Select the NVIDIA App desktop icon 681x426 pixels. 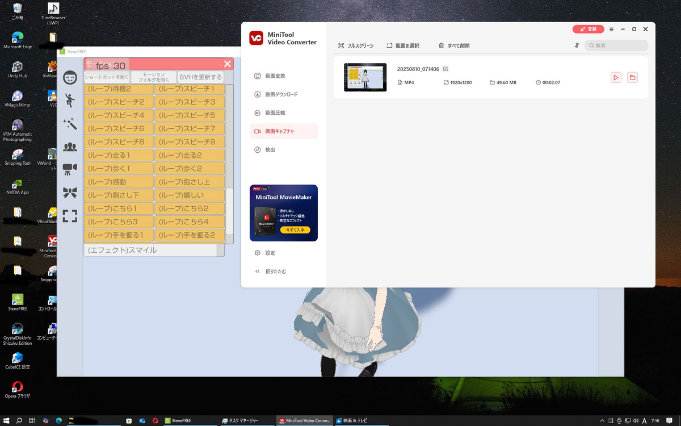[x=18, y=186]
